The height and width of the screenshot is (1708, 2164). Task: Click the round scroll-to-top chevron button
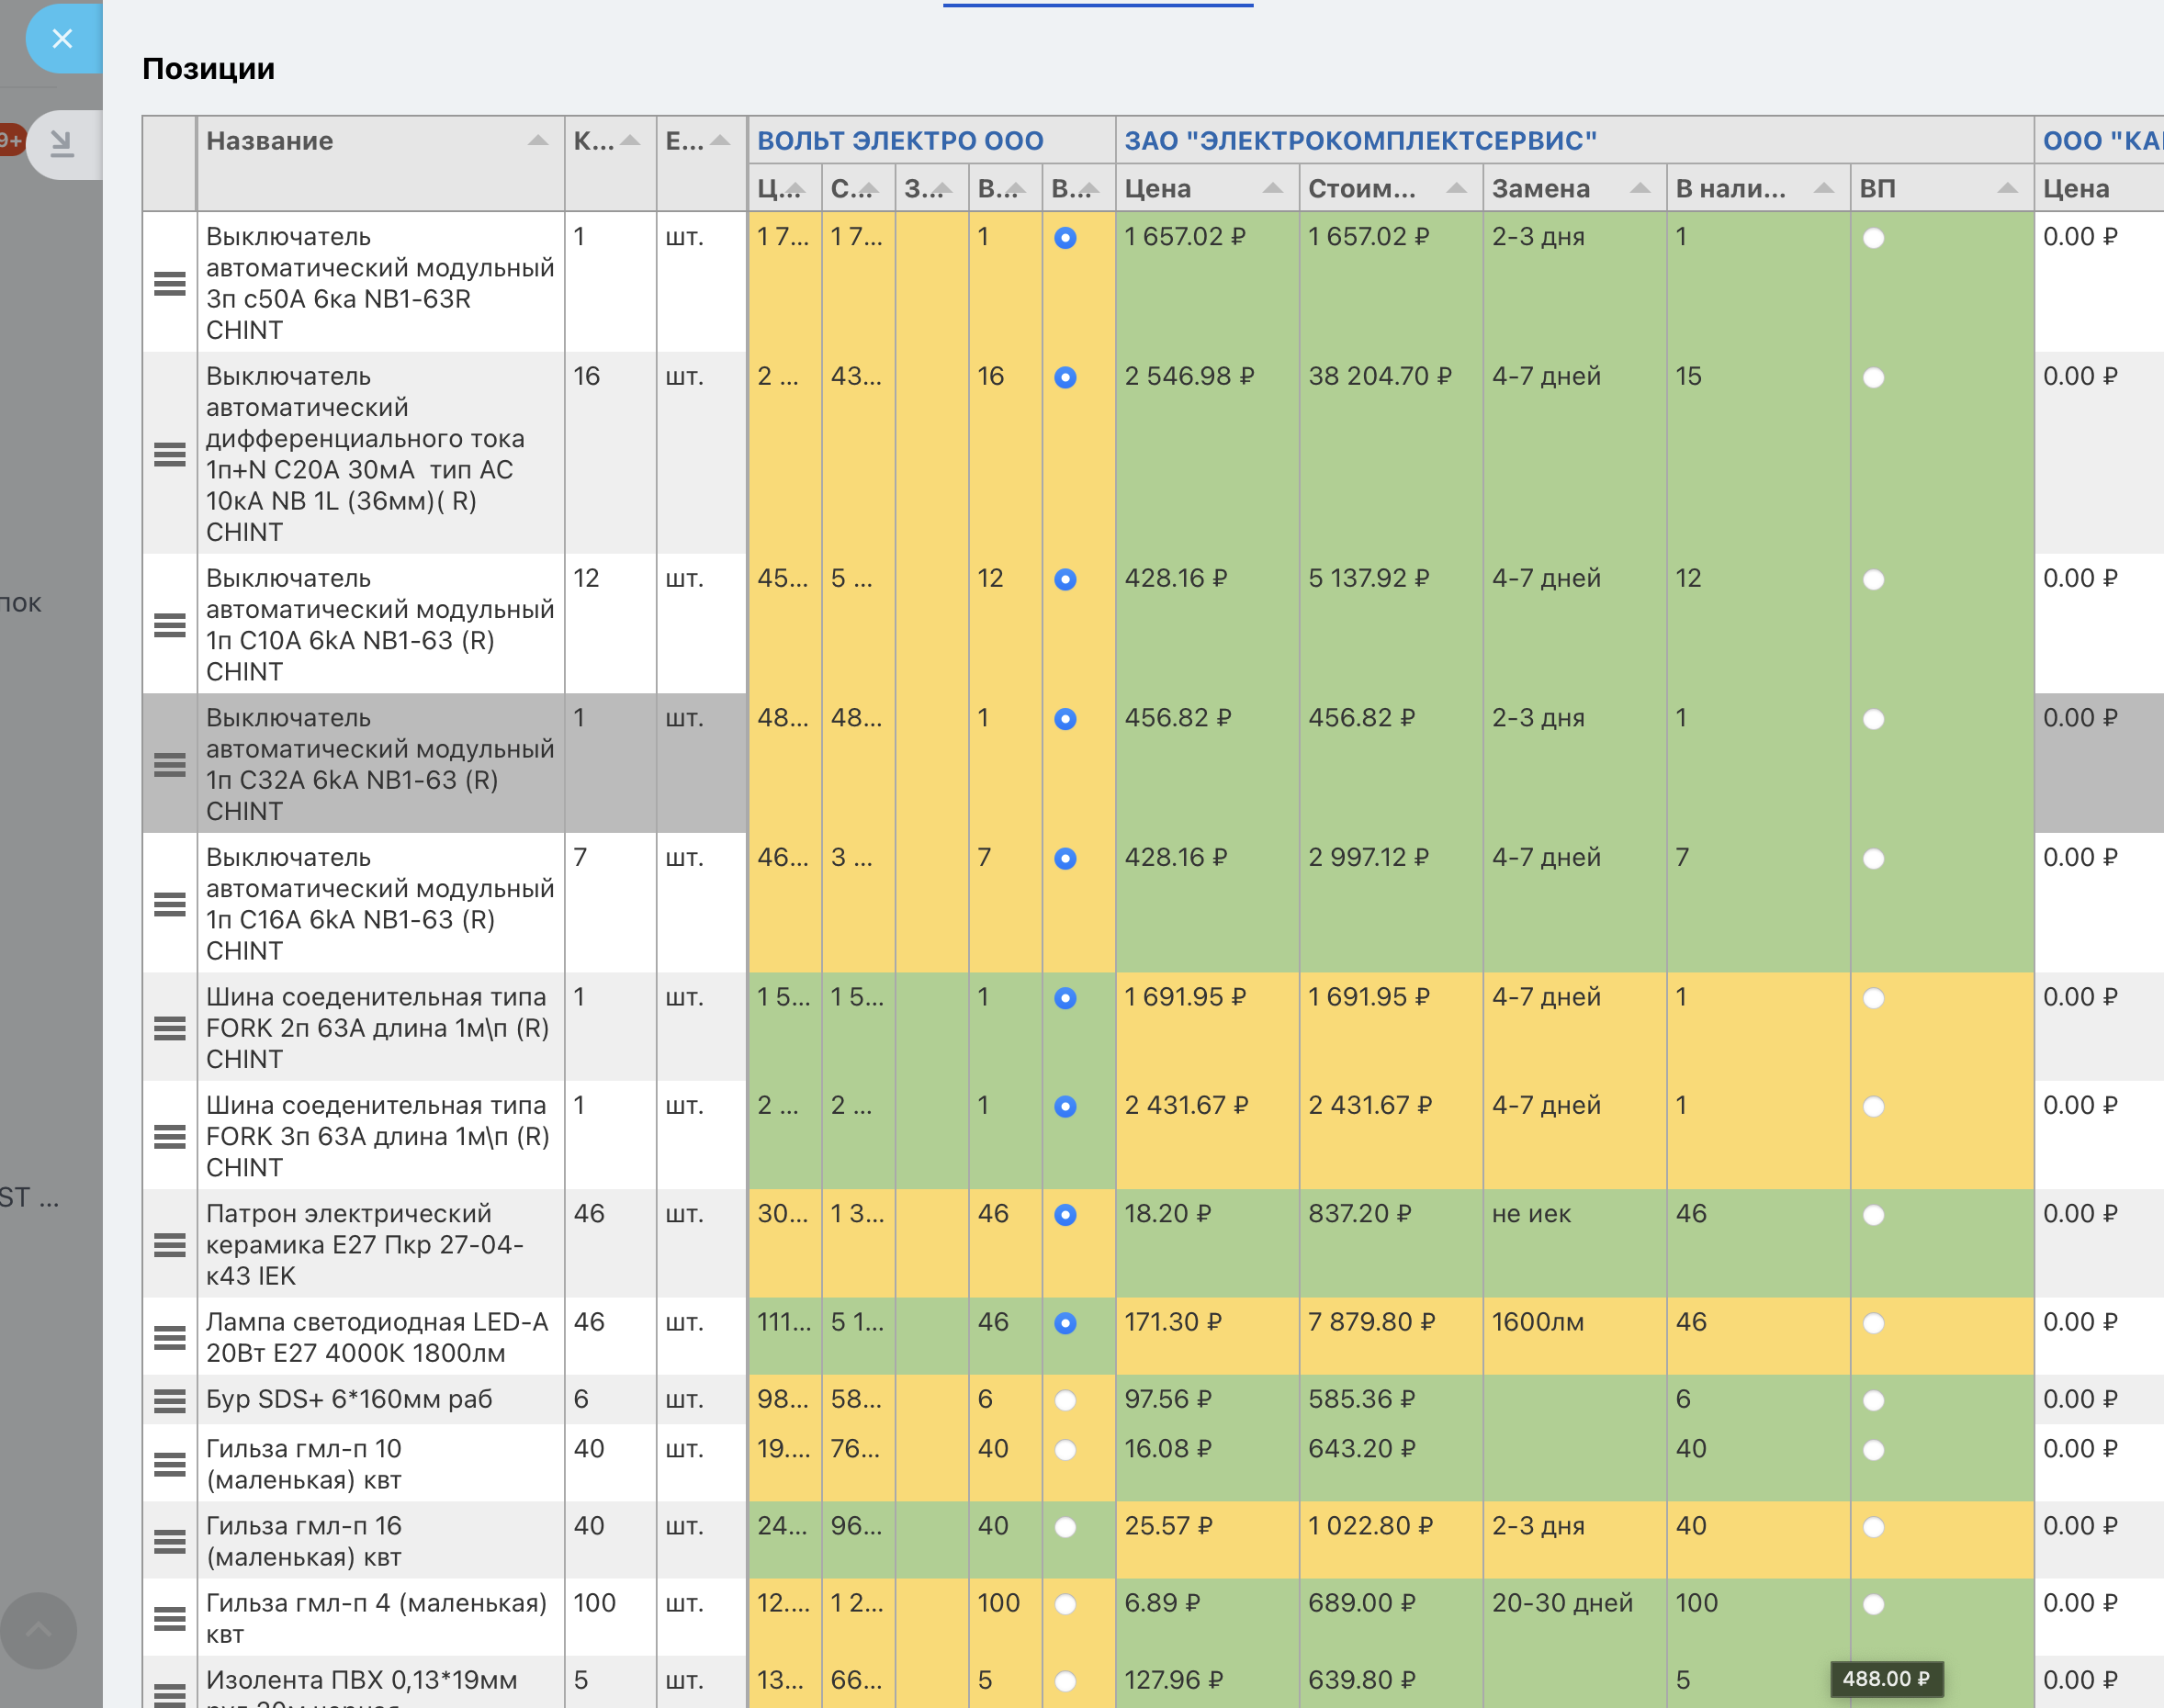click(x=39, y=1630)
